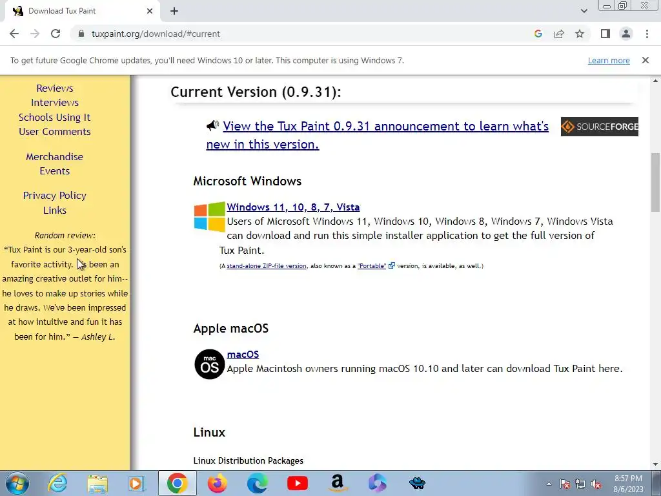Click the scrollbar up arrow

[x=655, y=81]
